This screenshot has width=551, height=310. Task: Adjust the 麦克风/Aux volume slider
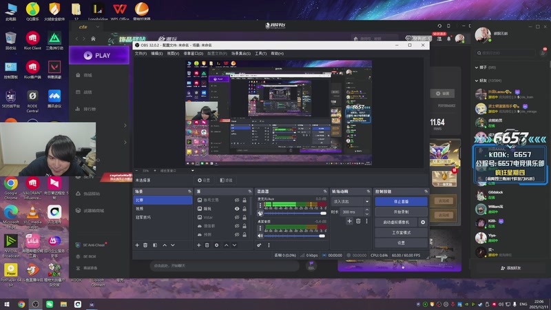click(295, 214)
